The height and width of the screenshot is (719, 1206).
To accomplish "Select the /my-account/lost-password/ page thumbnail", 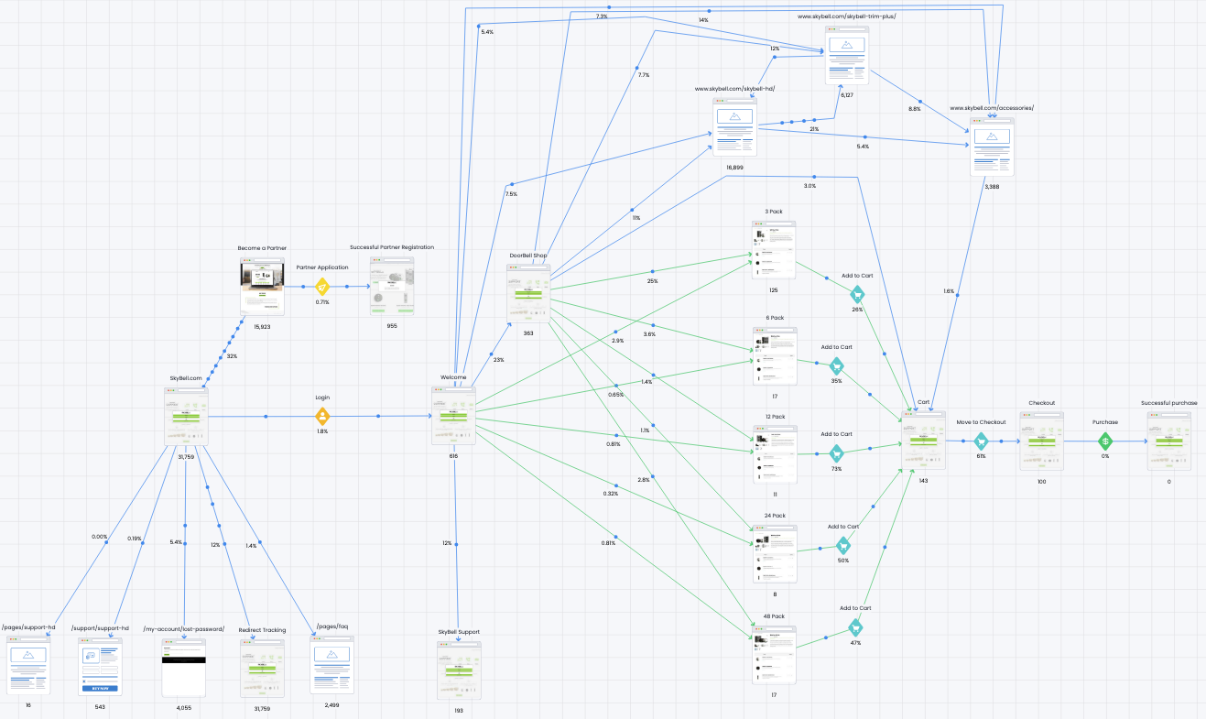I will 184,669.
